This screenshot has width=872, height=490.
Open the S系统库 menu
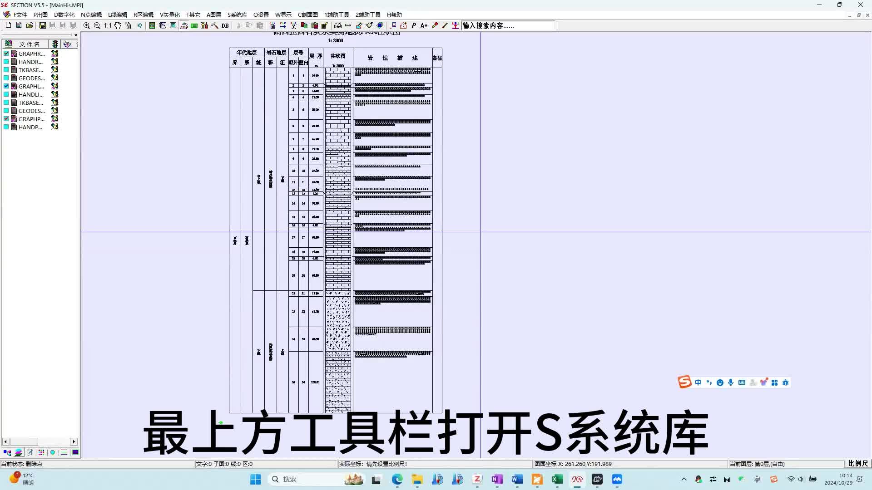tap(237, 15)
